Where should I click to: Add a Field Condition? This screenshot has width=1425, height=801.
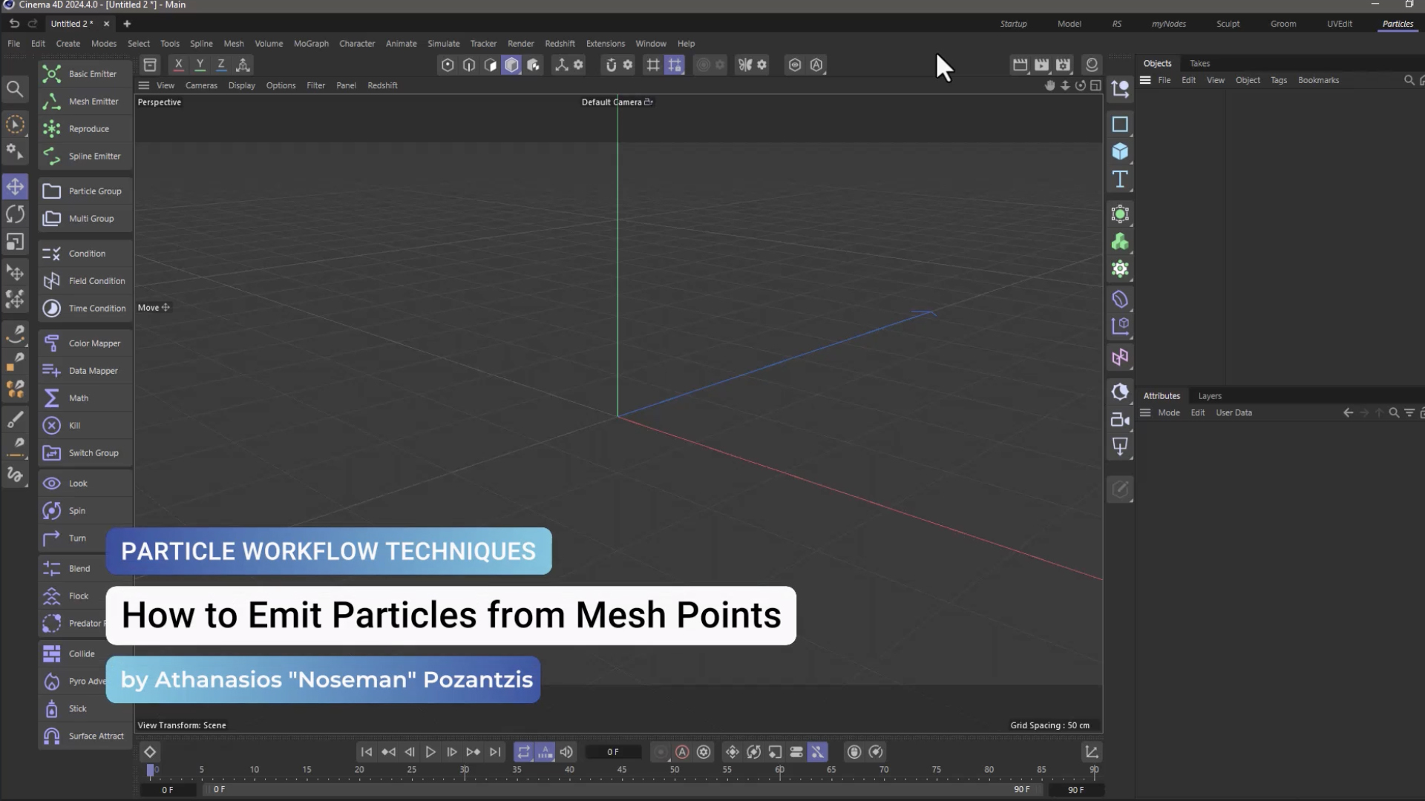click(85, 281)
